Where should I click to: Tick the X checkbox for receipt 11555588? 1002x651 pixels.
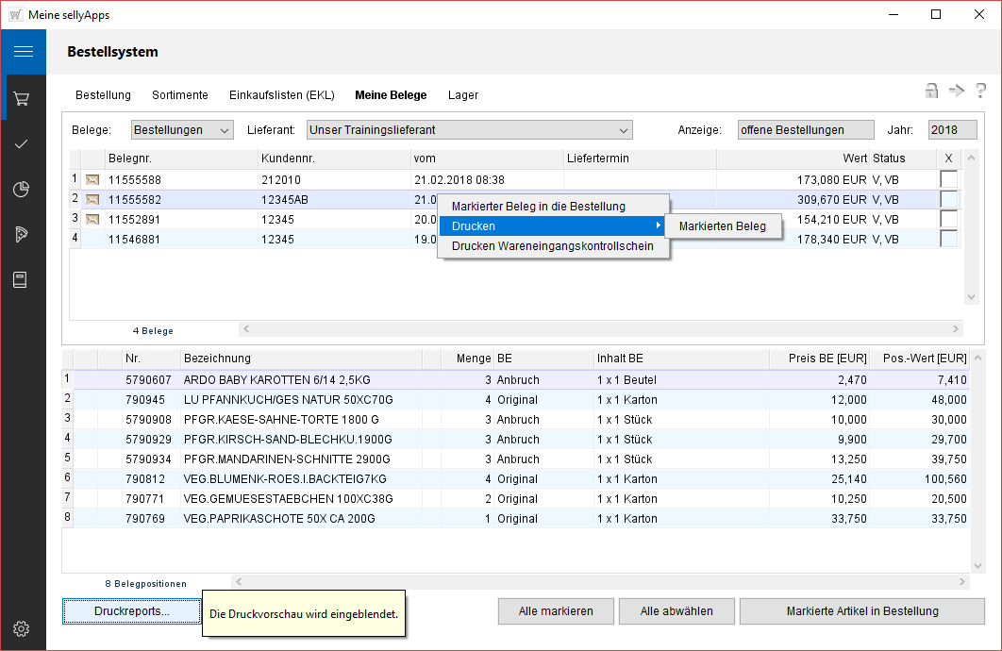948,179
